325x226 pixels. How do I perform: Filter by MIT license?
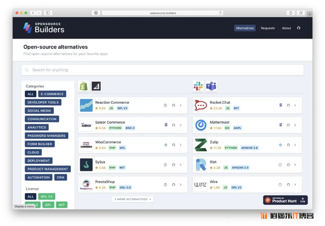pyautogui.click(x=62, y=205)
